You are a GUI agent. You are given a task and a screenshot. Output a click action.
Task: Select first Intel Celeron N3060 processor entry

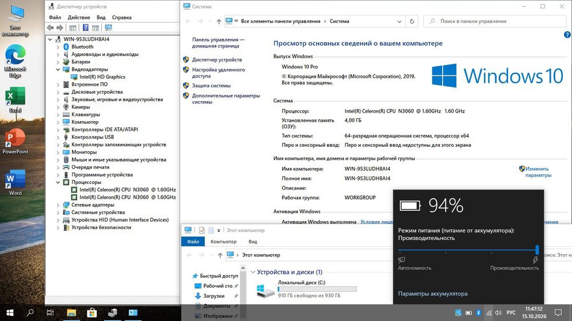pyautogui.click(x=128, y=190)
